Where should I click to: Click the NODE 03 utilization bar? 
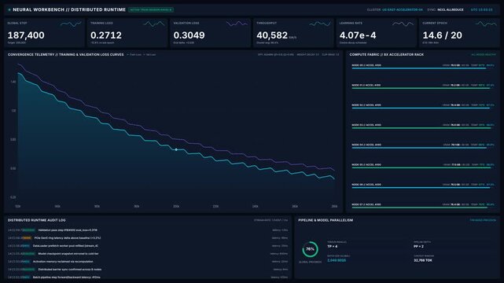click(423, 128)
